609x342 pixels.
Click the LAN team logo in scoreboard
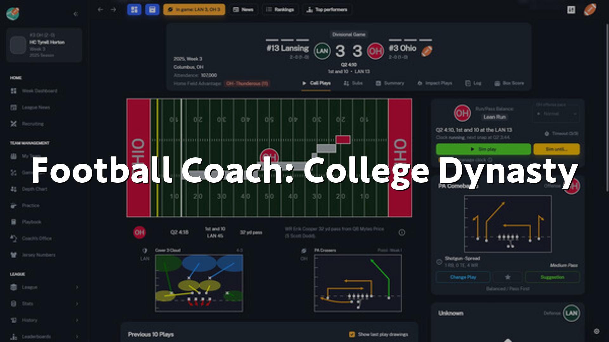click(322, 51)
